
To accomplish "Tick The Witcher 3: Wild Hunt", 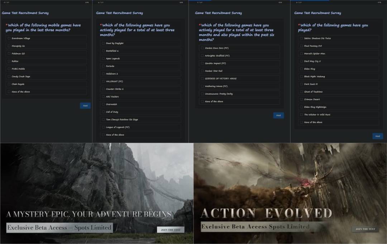I will pos(339,114).
